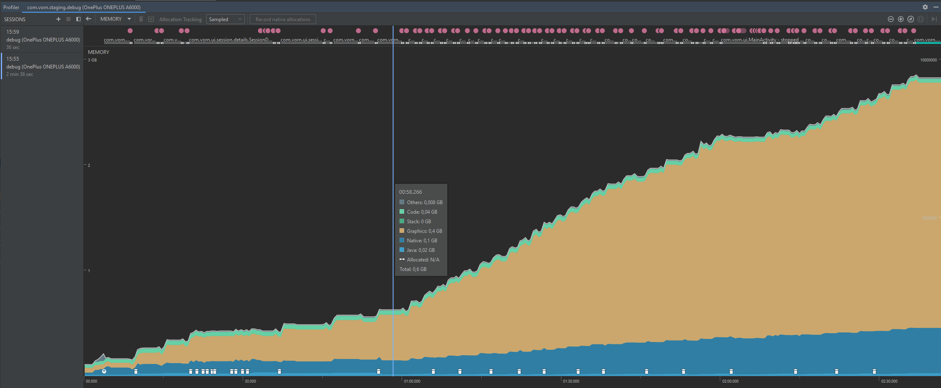This screenshot has height=388, width=941.
Task: Click the zoom out icon on the timeline
Action: point(890,19)
